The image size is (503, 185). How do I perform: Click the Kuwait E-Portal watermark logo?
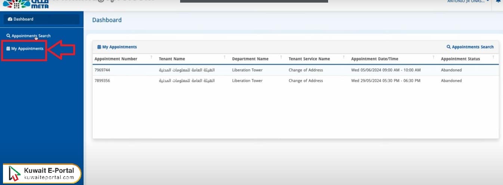coord(42,173)
